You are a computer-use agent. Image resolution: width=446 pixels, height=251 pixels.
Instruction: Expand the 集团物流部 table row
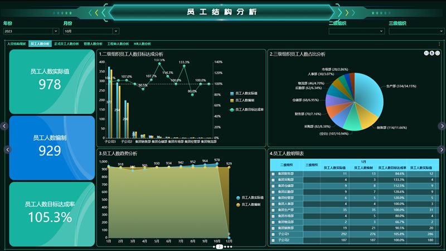coord(273,222)
